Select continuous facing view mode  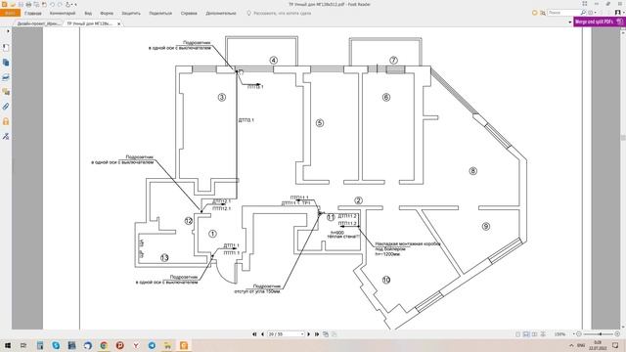tap(543, 334)
